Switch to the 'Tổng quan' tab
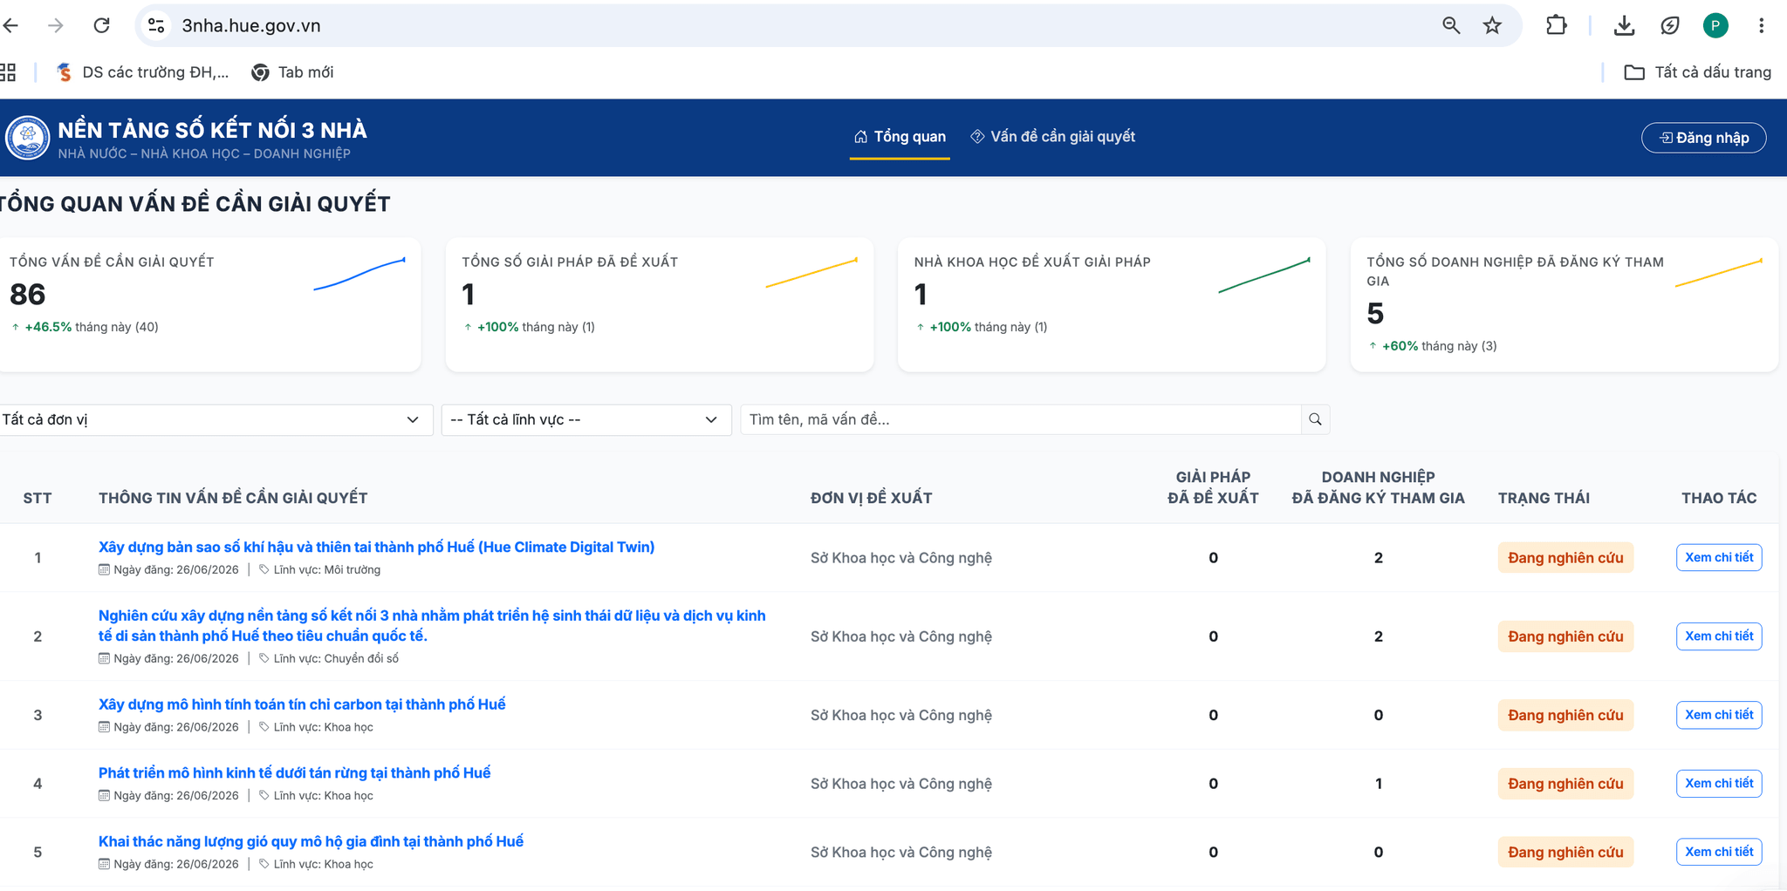 tap(900, 137)
